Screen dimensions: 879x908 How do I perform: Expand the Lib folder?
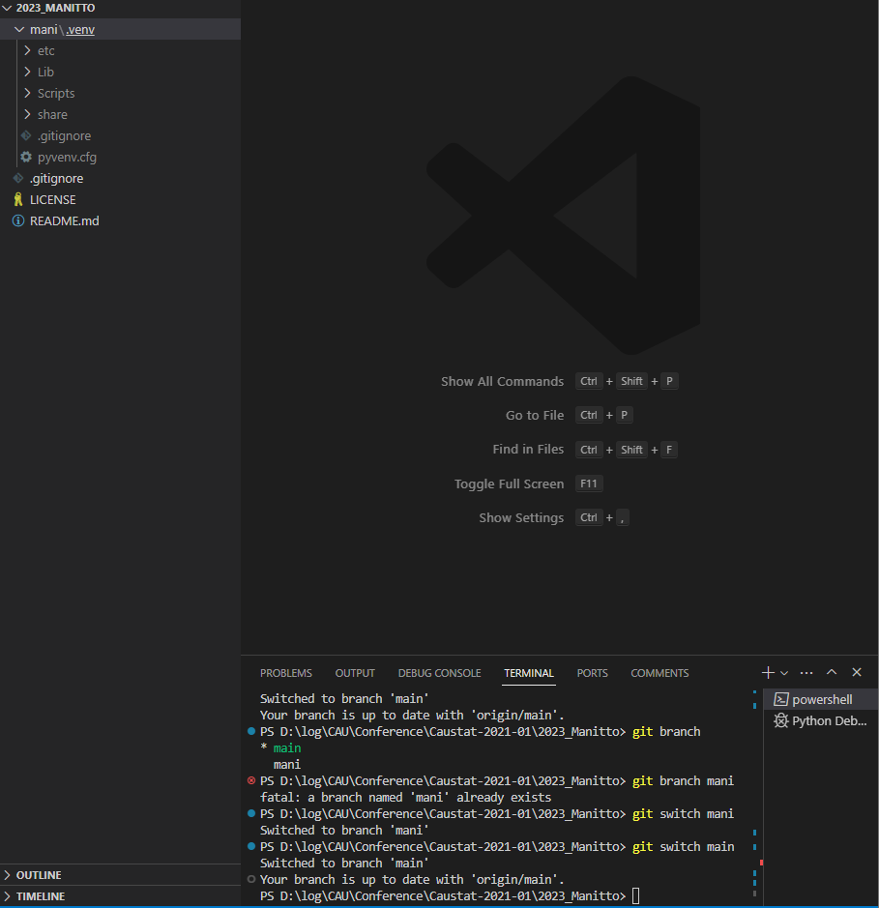pos(27,72)
